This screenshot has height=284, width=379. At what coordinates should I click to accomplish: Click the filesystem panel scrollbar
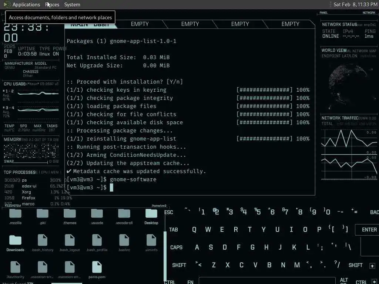tap(165, 256)
